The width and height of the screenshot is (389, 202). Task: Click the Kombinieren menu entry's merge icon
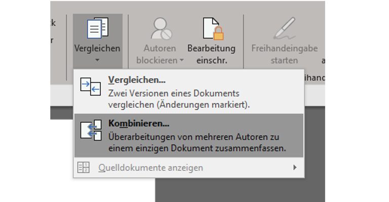point(91,130)
